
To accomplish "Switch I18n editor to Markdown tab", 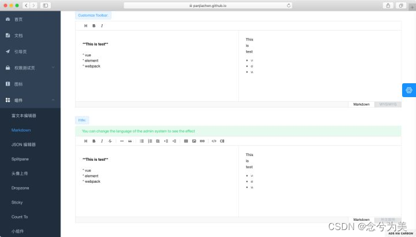I will [361, 220].
